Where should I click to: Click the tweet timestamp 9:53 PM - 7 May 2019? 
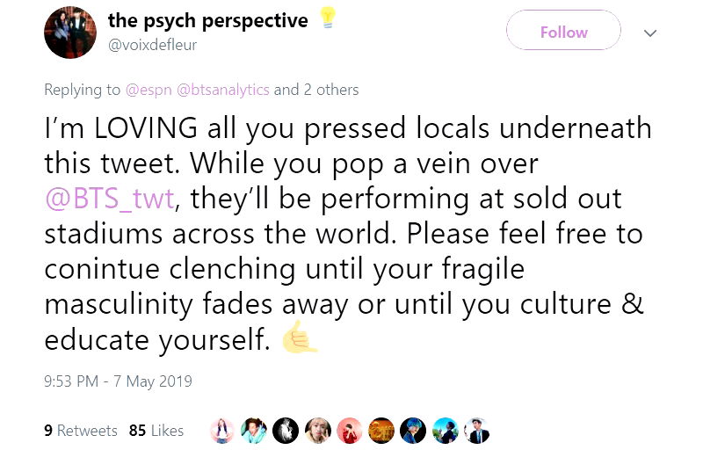pos(118,381)
